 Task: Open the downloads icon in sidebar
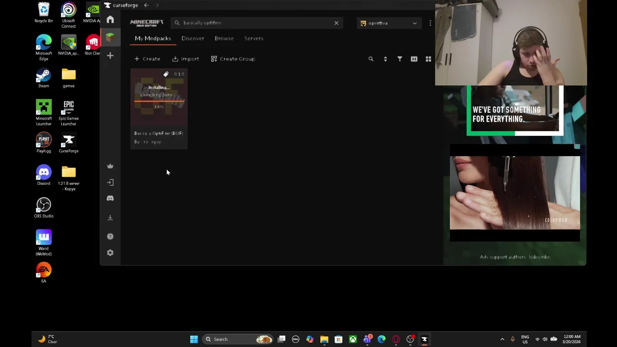pyautogui.click(x=110, y=218)
